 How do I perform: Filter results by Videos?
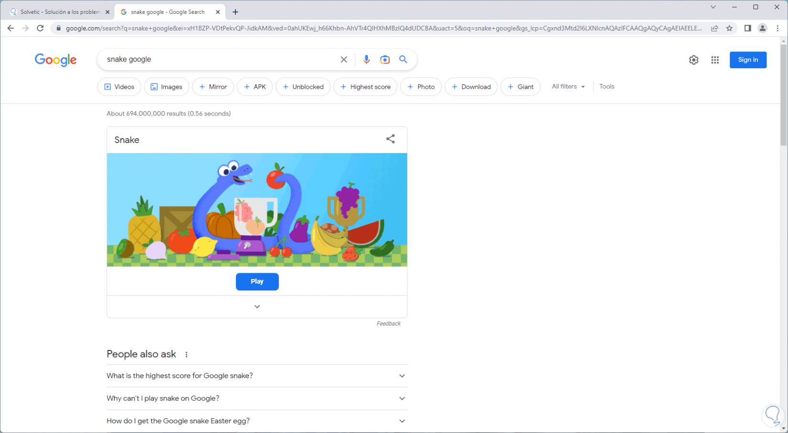tap(119, 87)
